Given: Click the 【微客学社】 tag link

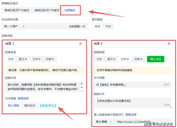Looking at the screenshot, I should 48,106.
